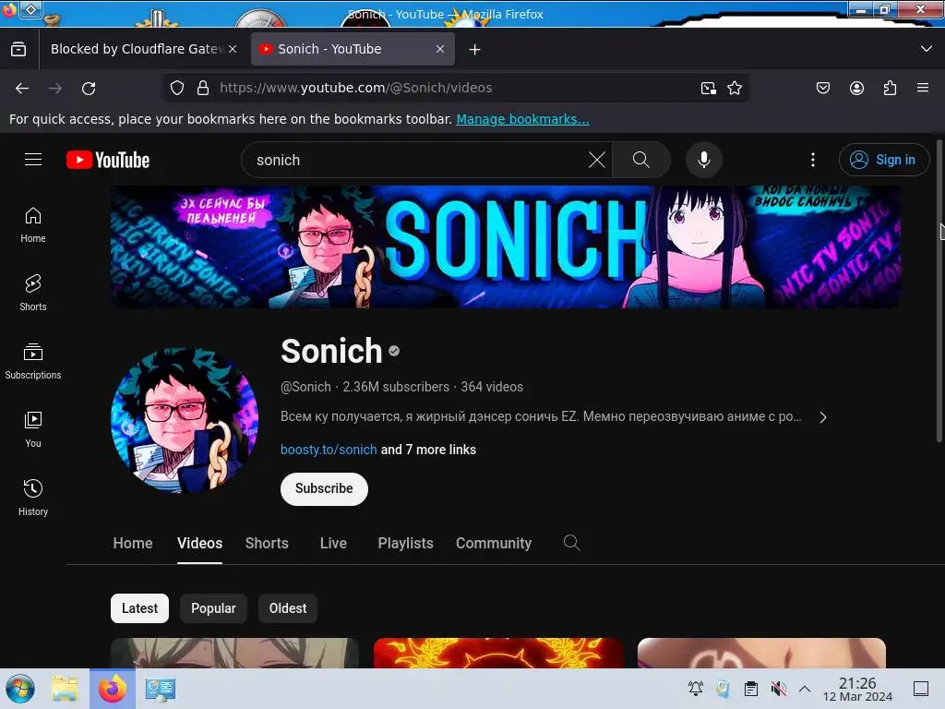This screenshot has height=709, width=945.
Task: Open the Firefox application menu
Action: pyautogui.click(x=923, y=88)
